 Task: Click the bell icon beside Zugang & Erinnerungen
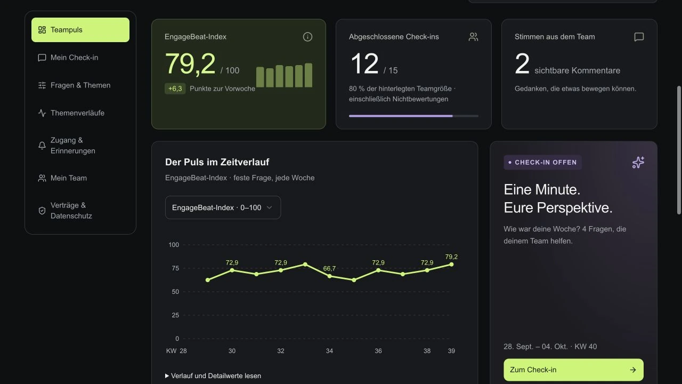coord(42,146)
